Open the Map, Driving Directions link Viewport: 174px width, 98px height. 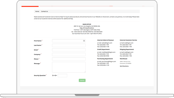point(87,28)
